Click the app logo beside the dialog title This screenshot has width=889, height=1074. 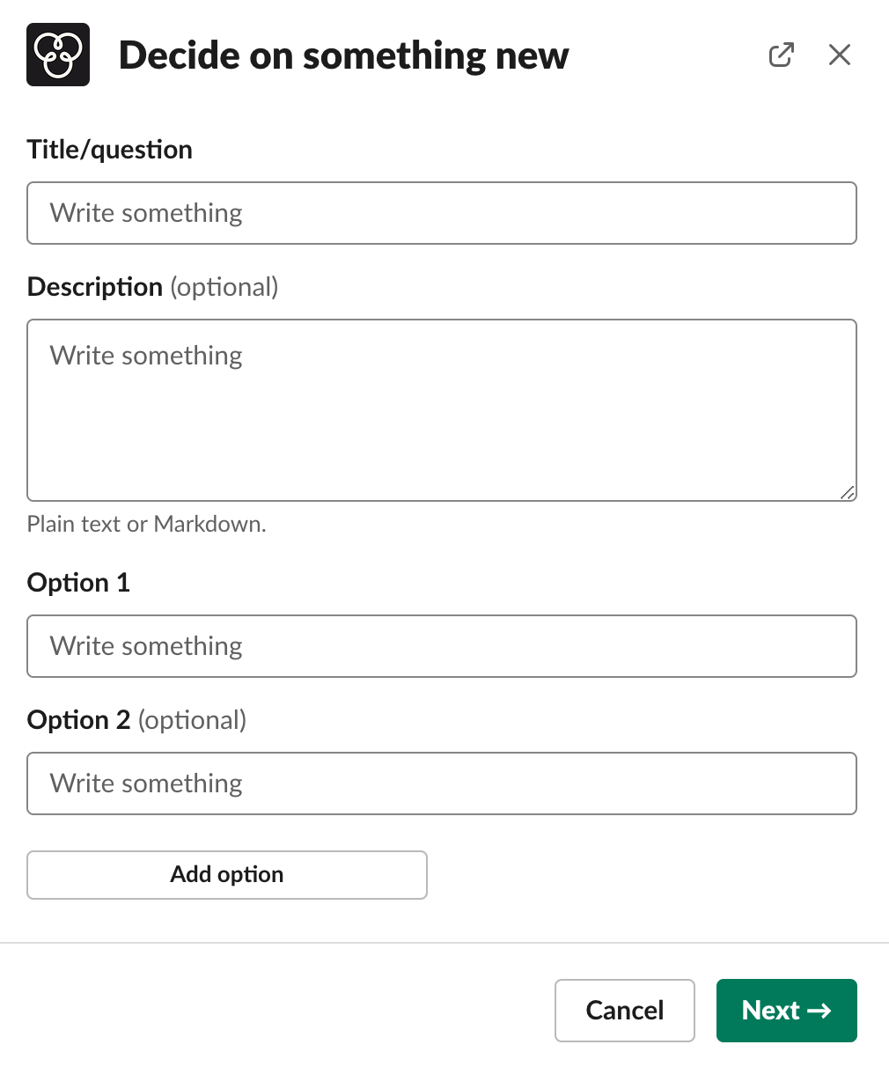(x=57, y=54)
